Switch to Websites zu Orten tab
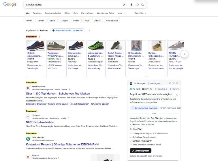Screen dimensions: 218x161 (106, 13)
